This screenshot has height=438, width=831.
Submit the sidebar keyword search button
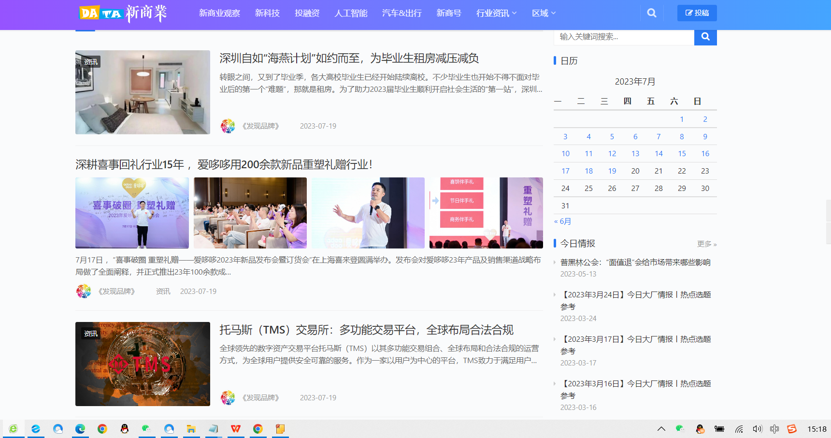tap(705, 37)
